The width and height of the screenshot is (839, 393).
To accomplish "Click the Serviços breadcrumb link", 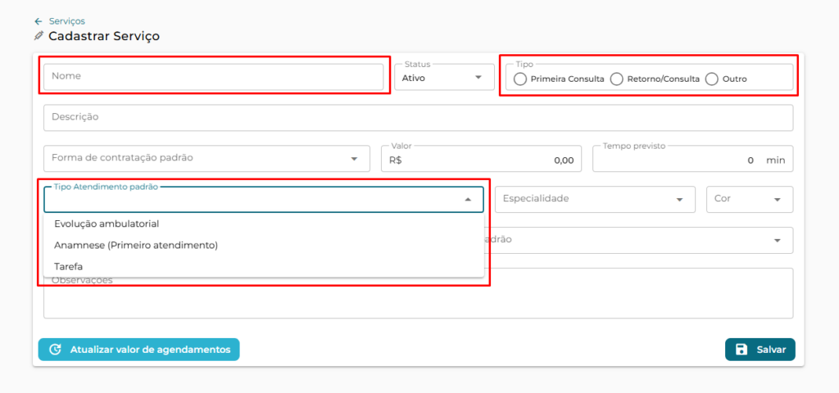I will (x=67, y=21).
